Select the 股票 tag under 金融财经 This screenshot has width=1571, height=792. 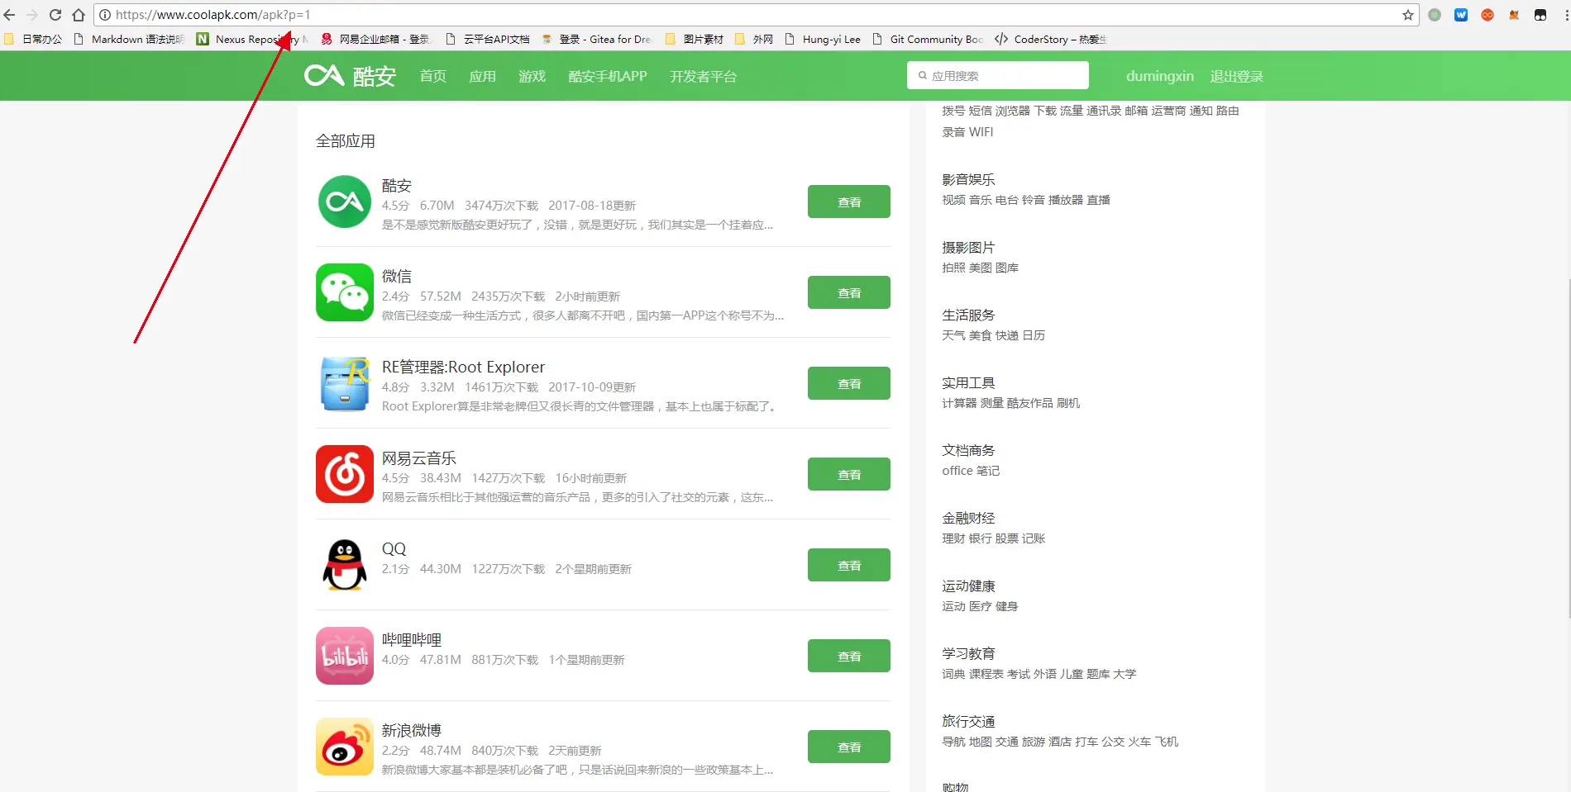(1007, 538)
